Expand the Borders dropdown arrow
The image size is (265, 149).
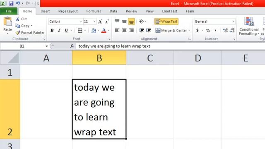point(85,30)
